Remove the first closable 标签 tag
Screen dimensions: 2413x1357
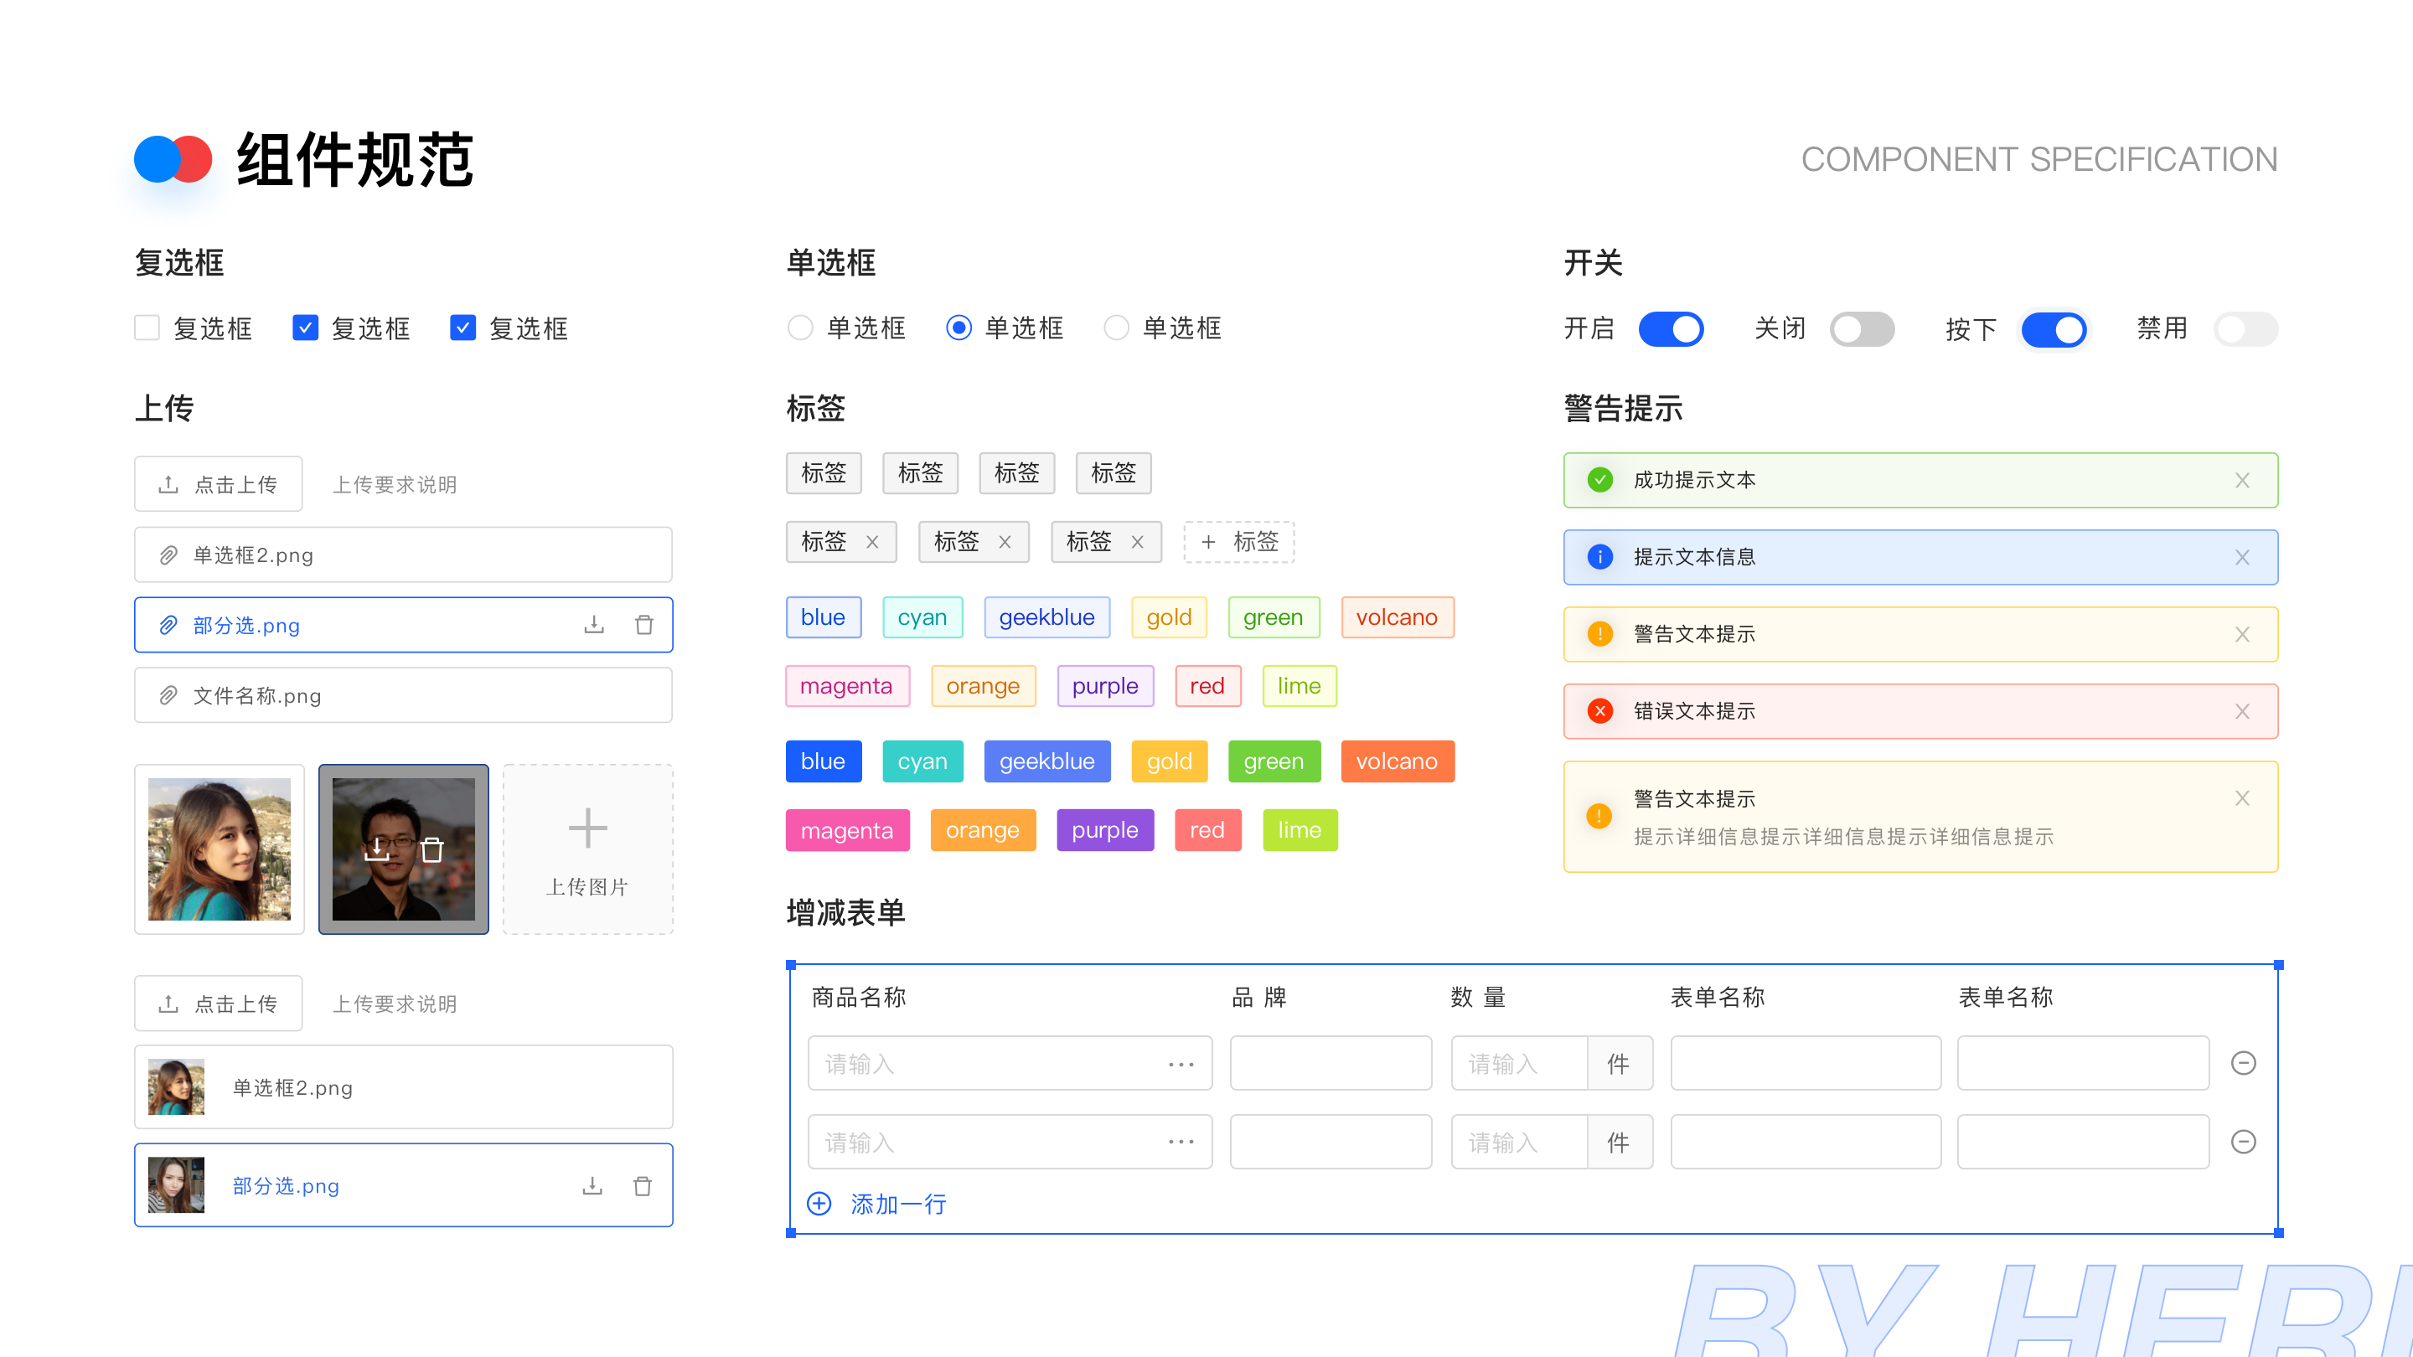[871, 541]
